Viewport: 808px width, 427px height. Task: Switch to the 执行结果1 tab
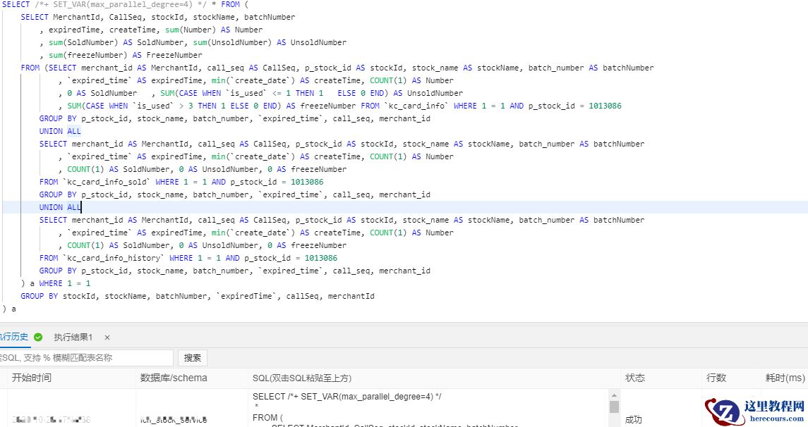(x=73, y=338)
